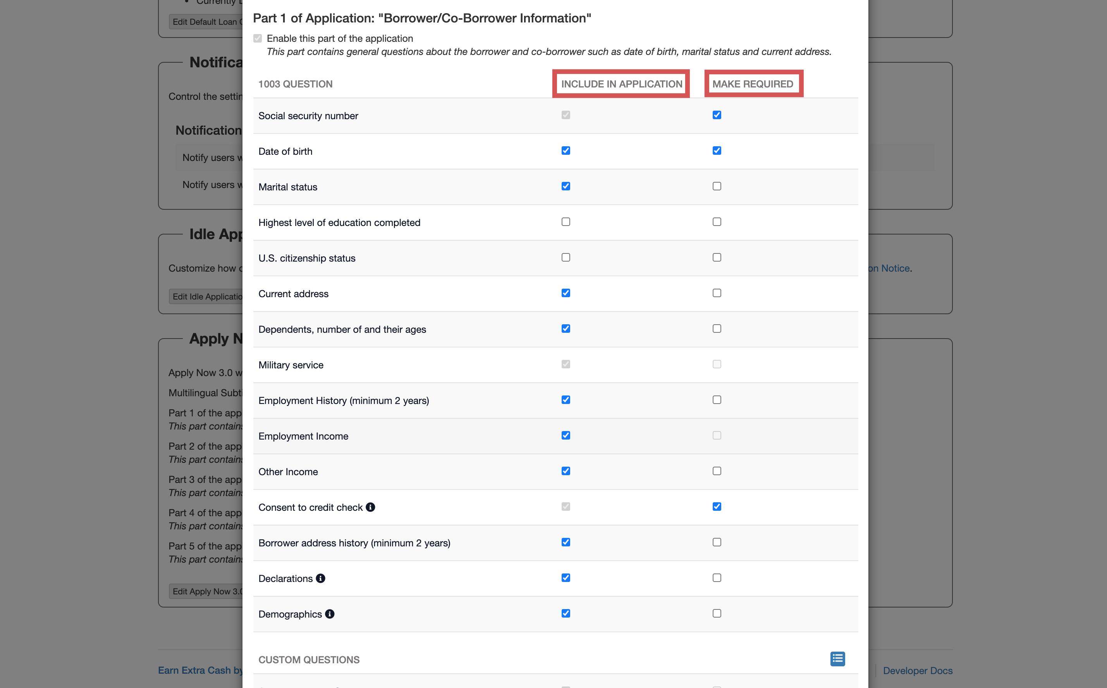The height and width of the screenshot is (688, 1107).
Task: Uncheck Make Required for Social security number
Action: [x=717, y=115]
